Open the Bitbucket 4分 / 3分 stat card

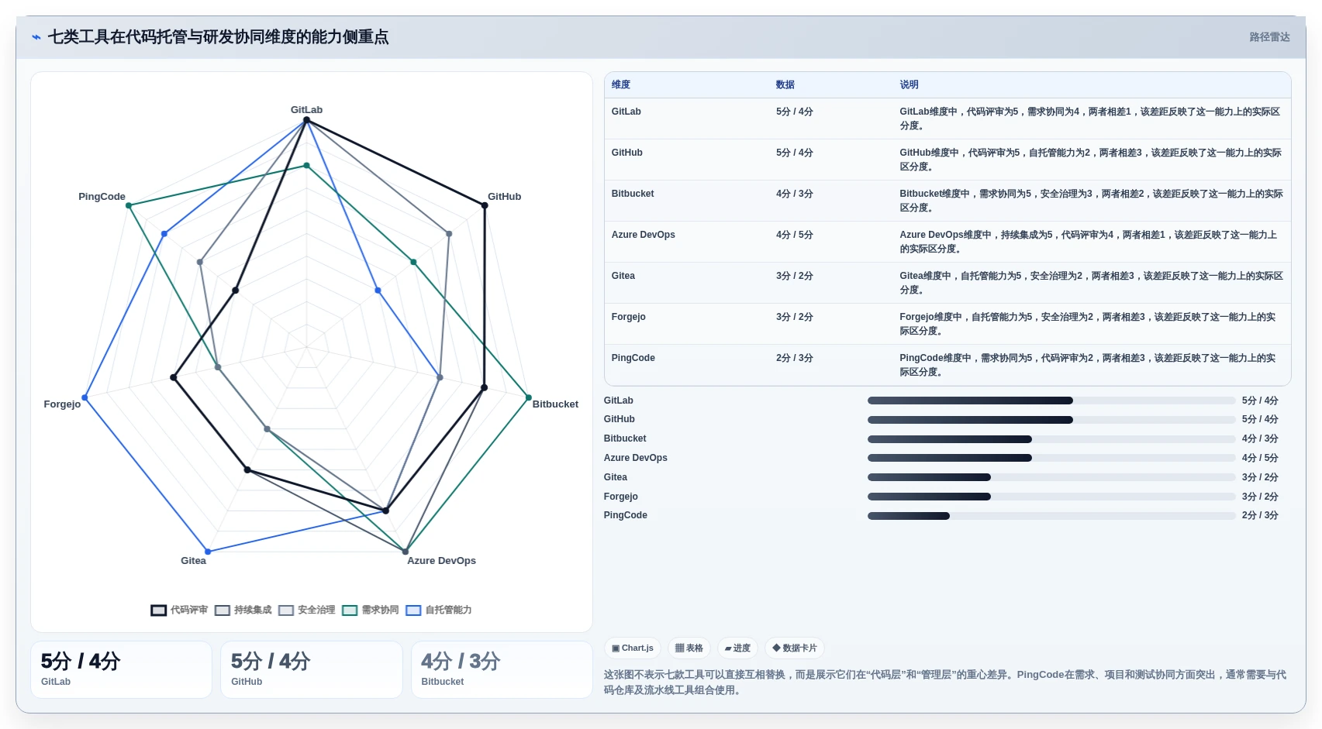tap(502, 669)
